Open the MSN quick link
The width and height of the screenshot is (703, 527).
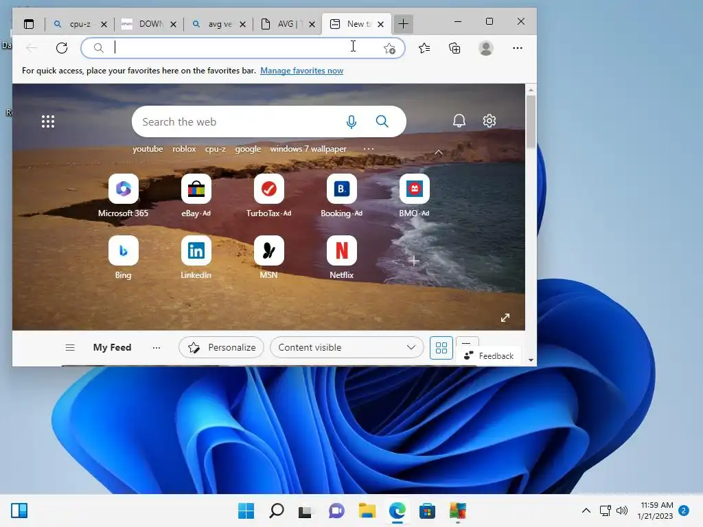[x=268, y=257]
